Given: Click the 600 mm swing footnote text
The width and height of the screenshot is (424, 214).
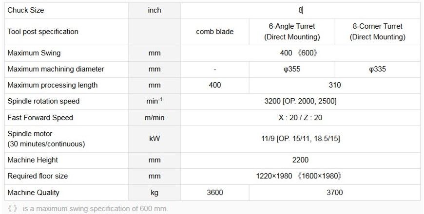Looking at the screenshot, I should point(88,208).
